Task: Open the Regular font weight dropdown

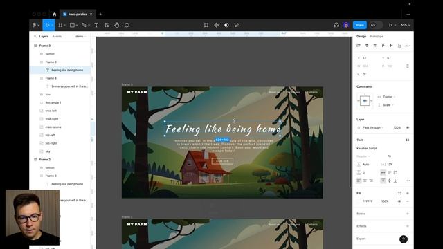Action: [363, 156]
